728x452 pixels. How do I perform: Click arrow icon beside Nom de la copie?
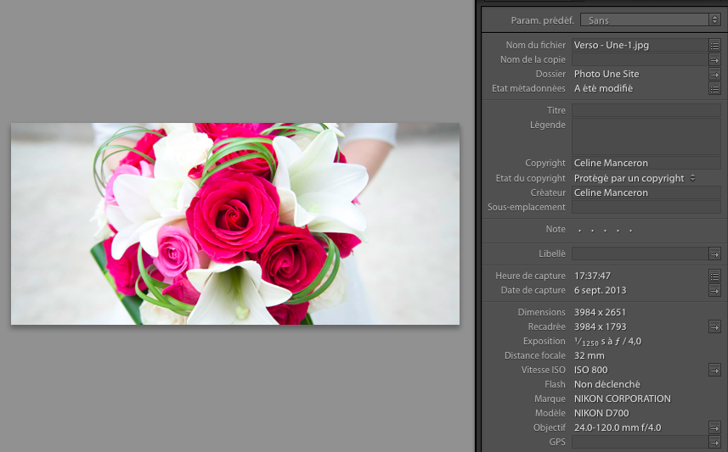714,60
